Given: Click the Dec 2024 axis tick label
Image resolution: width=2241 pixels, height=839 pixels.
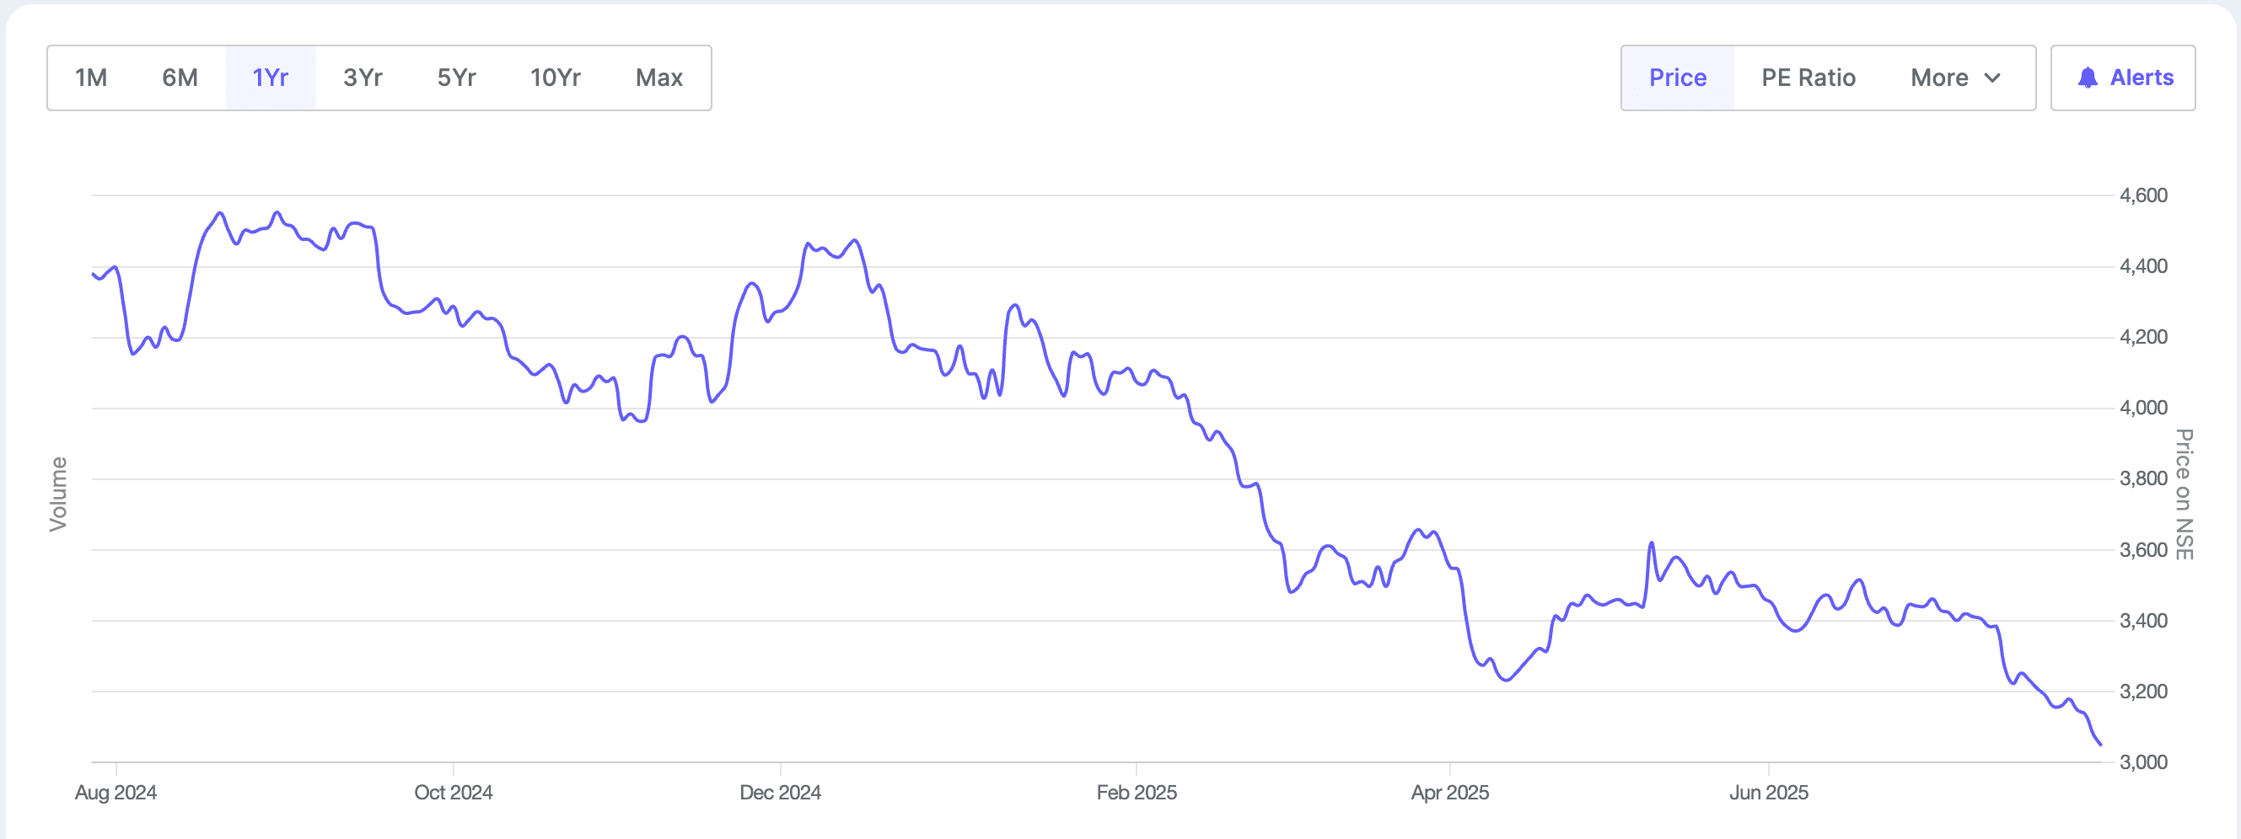Looking at the screenshot, I should [x=781, y=792].
